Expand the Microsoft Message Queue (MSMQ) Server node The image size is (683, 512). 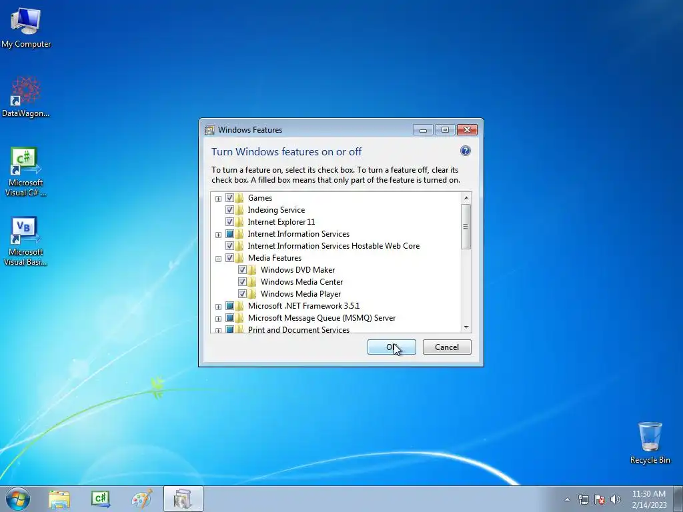218,319
